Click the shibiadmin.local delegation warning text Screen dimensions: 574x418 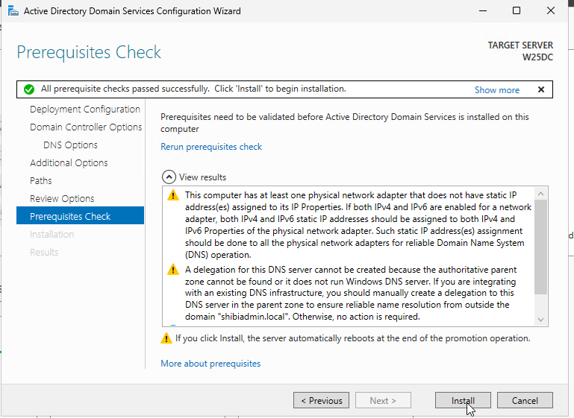click(x=351, y=293)
